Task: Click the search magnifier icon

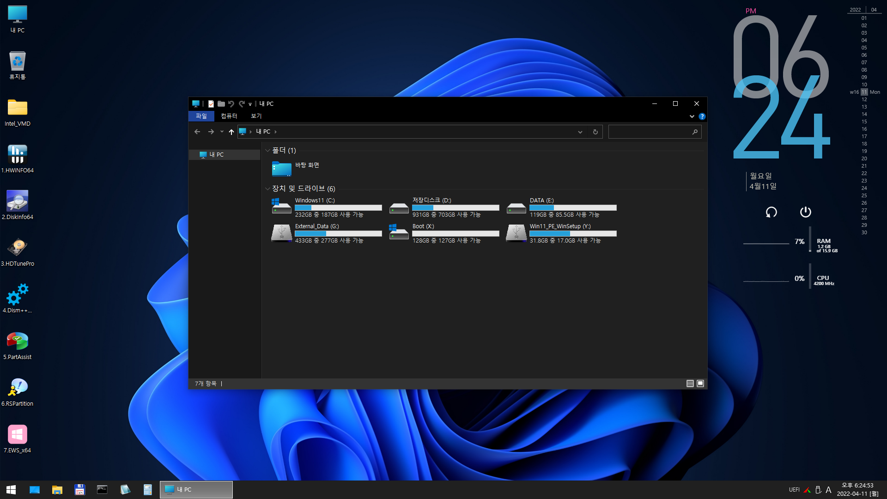Action: point(695,132)
